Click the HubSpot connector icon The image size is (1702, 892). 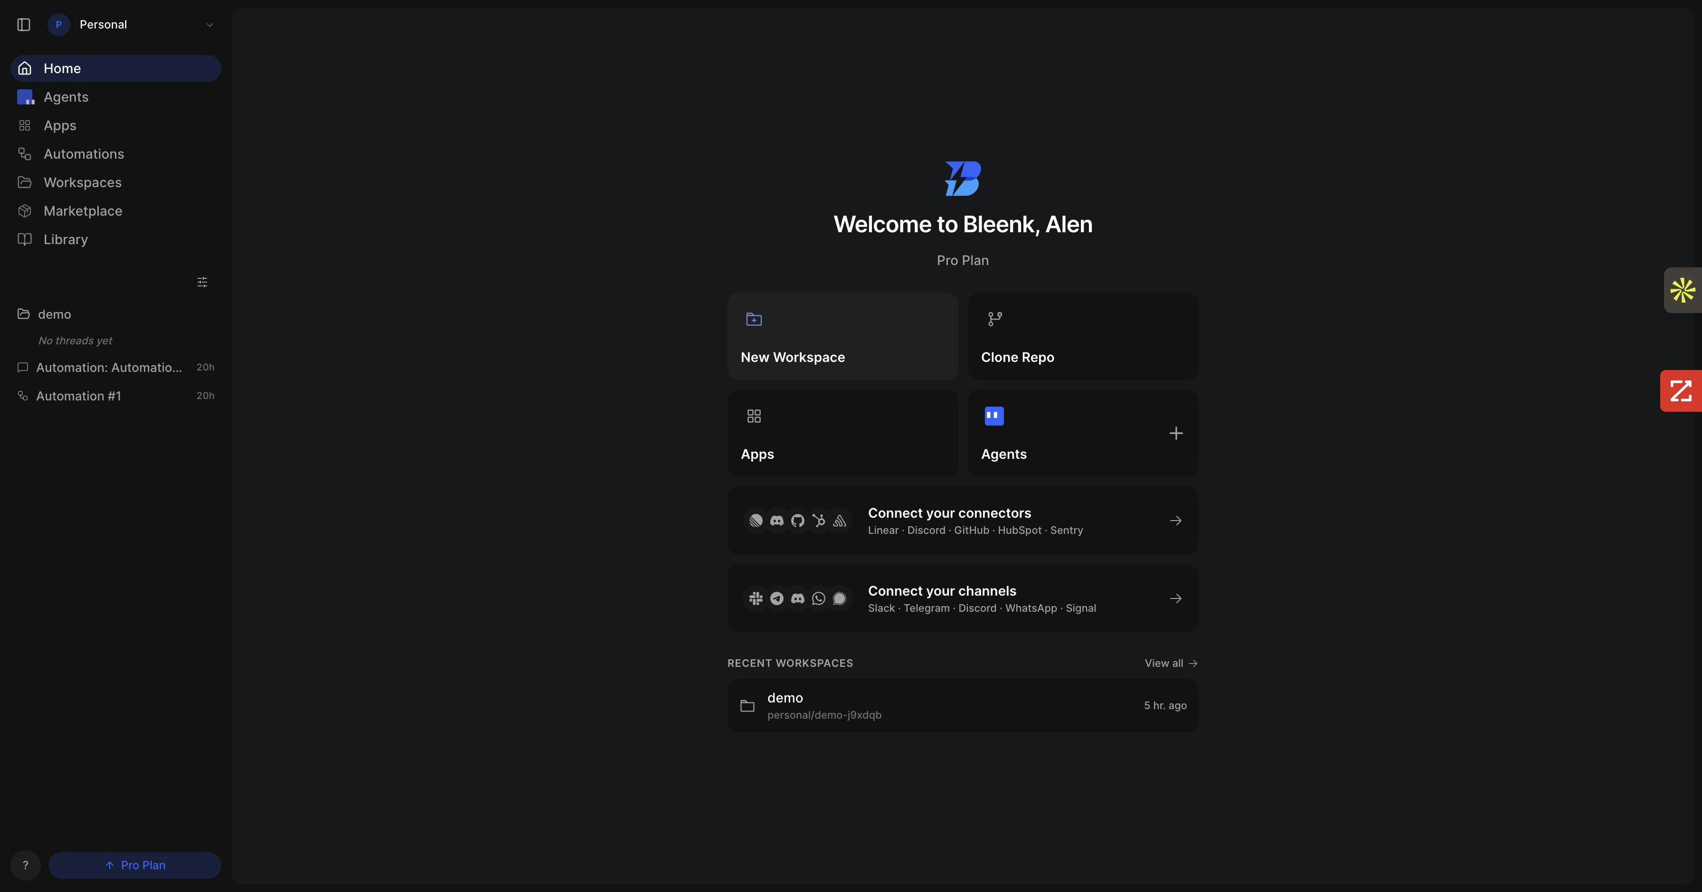819,521
